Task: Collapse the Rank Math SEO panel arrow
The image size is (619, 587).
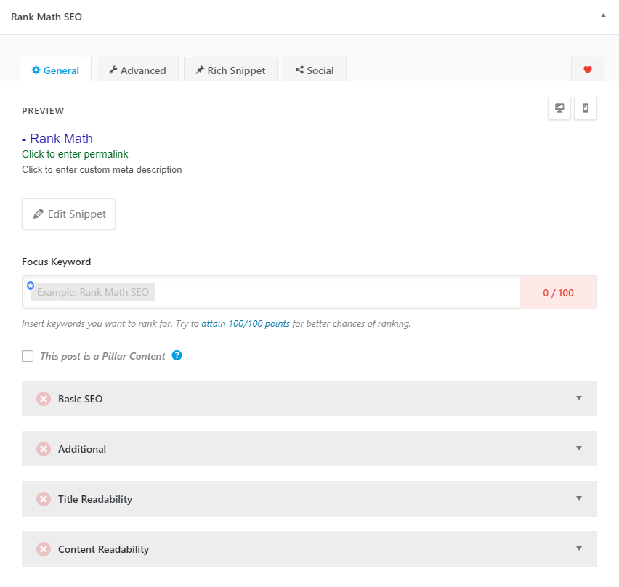Action: (603, 16)
